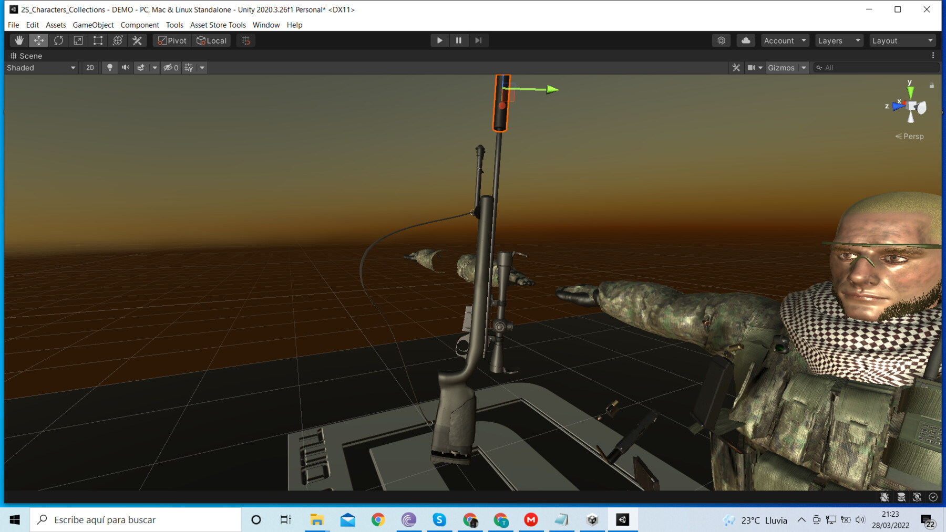This screenshot has height=532, width=946.
Task: Toggle Local/Global handle rotation
Action: point(211,40)
